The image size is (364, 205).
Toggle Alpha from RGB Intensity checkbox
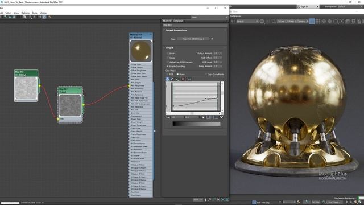(x=167, y=62)
